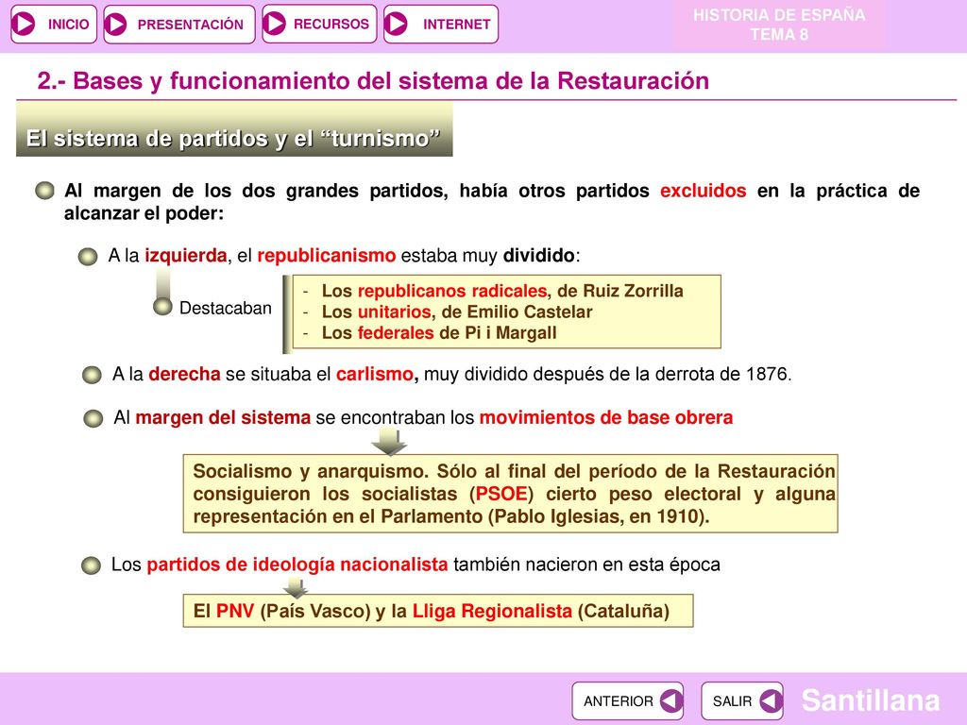Click the 'HISTORIA DE ESPAÑA TEMA 8' header label
Screen dimensions: 967x725
779,25
